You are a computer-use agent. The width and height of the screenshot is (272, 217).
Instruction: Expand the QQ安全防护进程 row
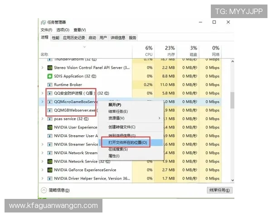[x=43, y=93]
